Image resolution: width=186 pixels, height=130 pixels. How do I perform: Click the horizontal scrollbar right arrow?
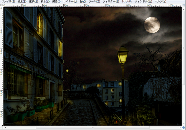click(x=180, y=128)
